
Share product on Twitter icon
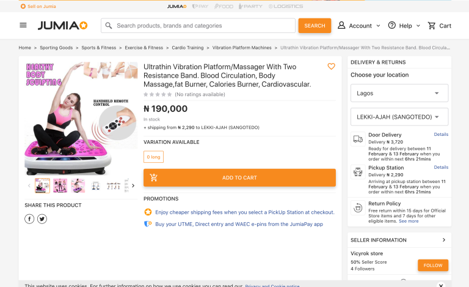pos(42,219)
